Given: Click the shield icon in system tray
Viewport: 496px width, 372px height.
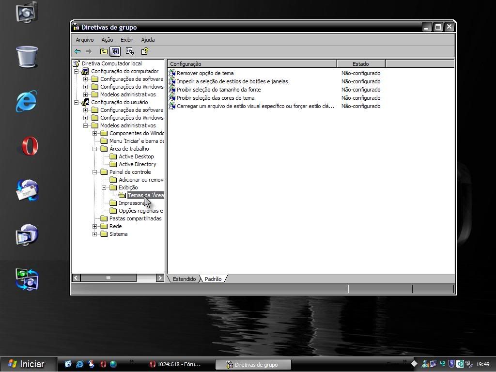Looking at the screenshot, I should (x=451, y=364).
